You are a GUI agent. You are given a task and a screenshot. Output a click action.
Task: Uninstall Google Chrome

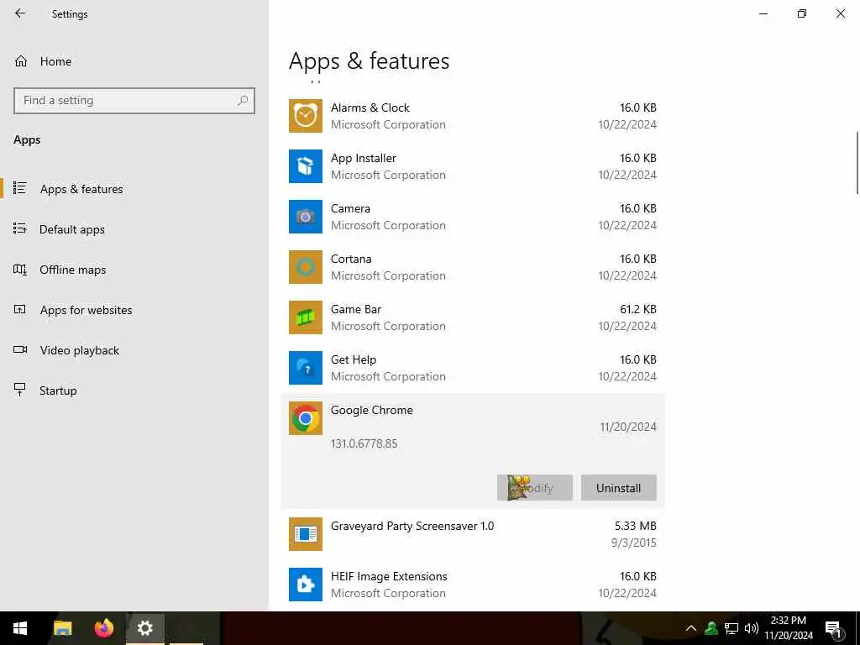(619, 488)
